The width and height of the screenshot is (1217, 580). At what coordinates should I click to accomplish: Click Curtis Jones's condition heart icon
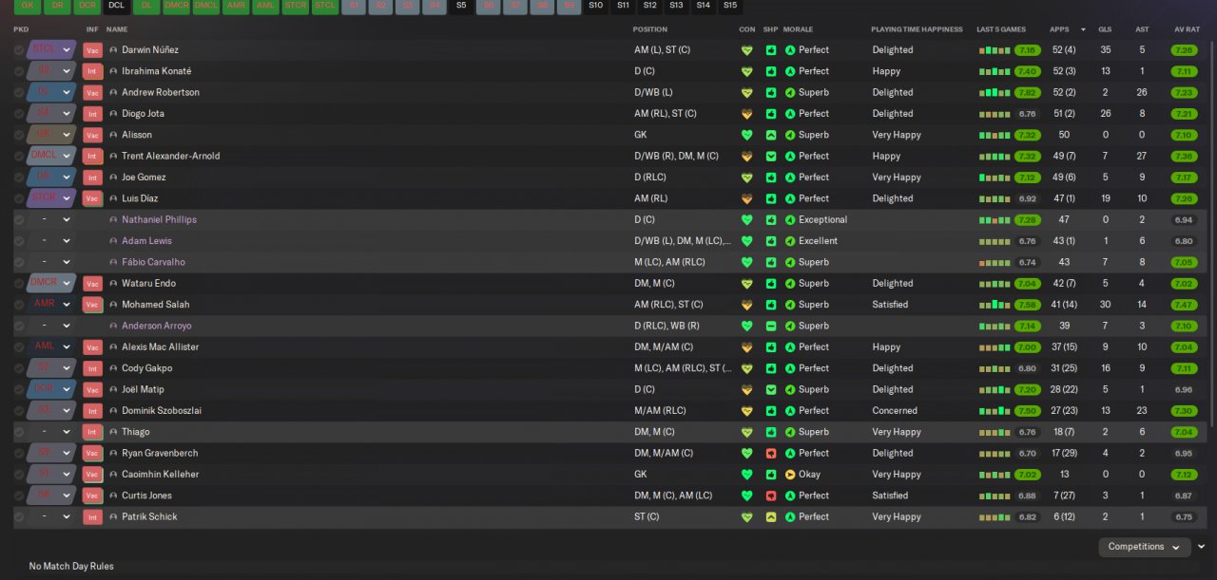[x=747, y=496]
